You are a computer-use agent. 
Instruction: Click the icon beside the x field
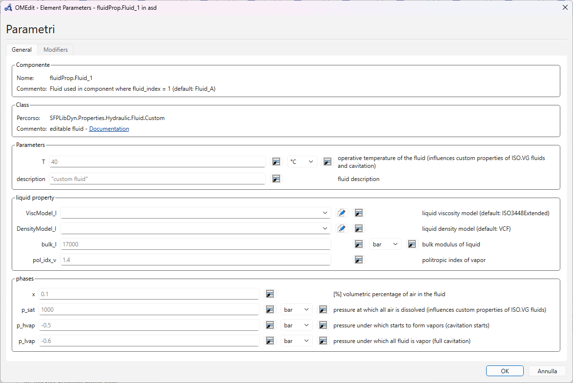coord(270,294)
